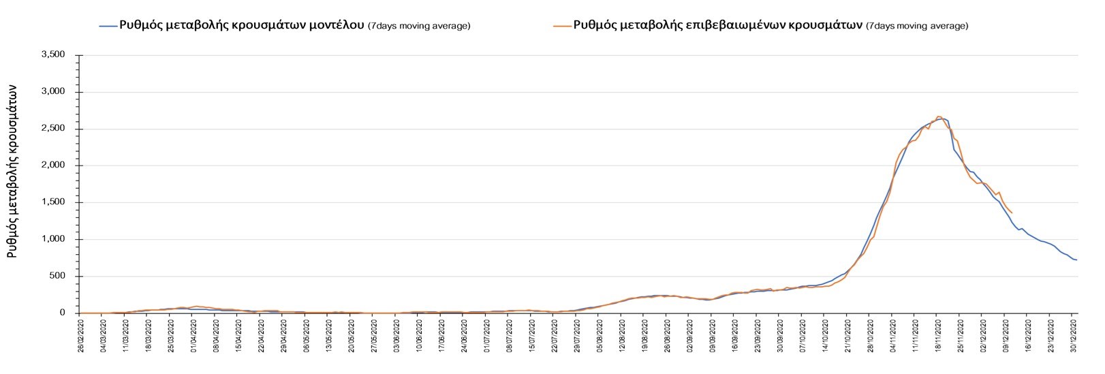
Task: Click the blue model cases legend line
Action: click(x=108, y=26)
